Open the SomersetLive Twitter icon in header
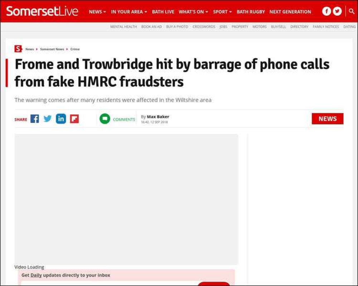Screen dimensions: 358x286 (337, 11)
